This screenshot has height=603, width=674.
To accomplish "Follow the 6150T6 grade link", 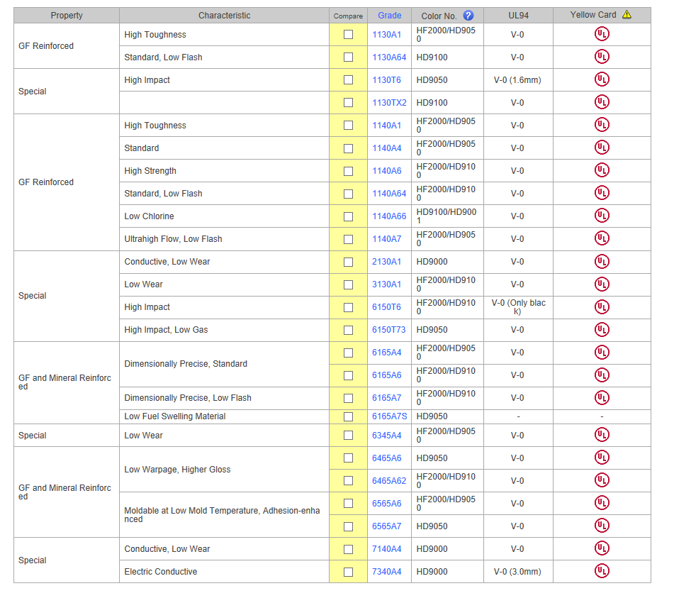I will pos(386,307).
